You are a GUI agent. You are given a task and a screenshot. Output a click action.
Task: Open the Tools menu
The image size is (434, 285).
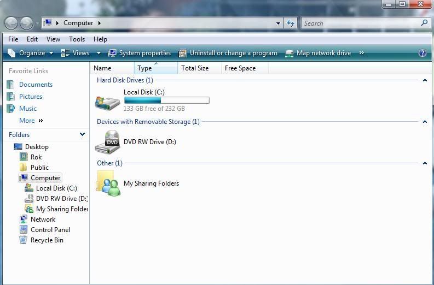[x=77, y=39]
